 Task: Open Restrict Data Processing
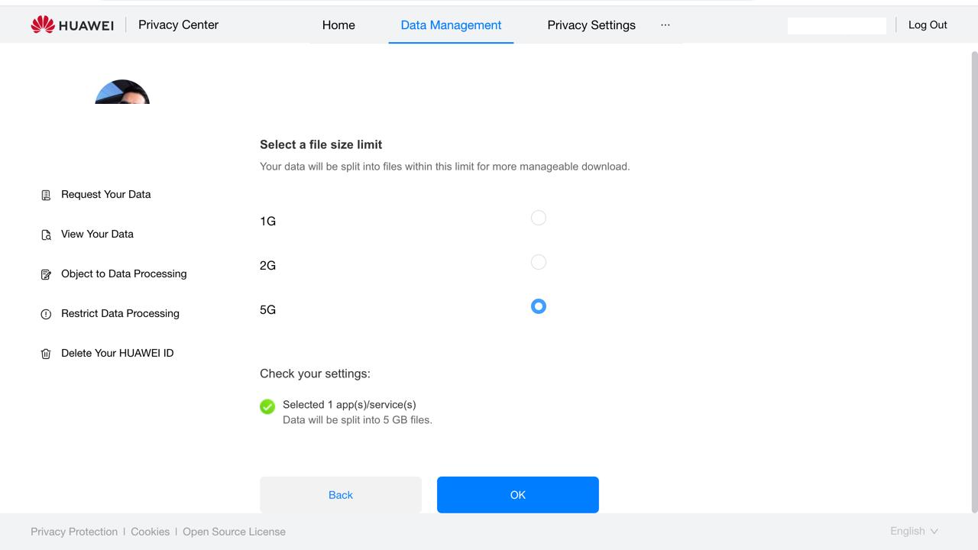120,313
